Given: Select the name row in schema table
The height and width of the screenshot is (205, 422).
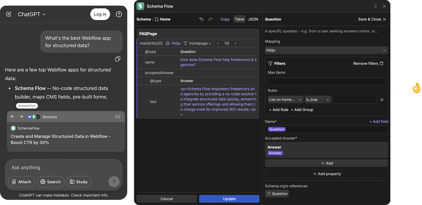Looking at the screenshot, I should pyautogui.click(x=198, y=62).
